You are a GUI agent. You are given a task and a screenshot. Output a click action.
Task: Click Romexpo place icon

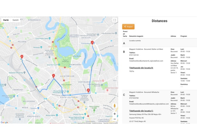tap(41, 47)
